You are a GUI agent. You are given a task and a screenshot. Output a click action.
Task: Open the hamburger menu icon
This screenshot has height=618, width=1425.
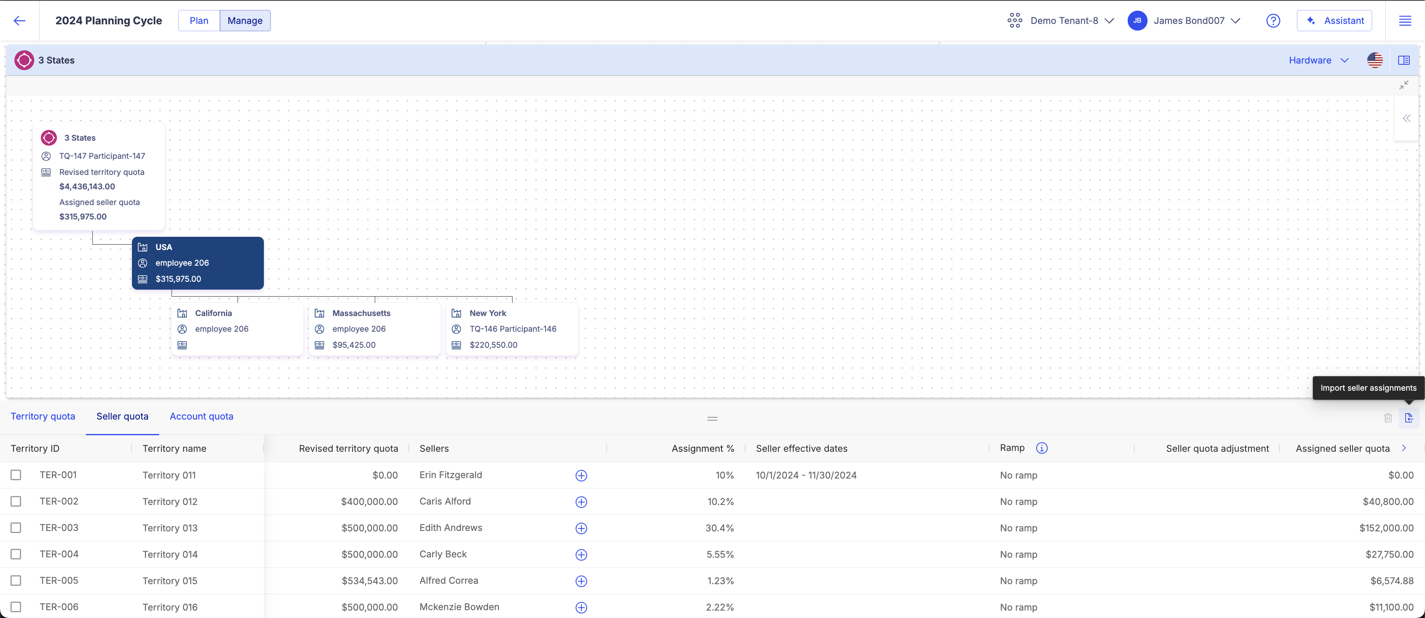click(x=1405, y=21)
